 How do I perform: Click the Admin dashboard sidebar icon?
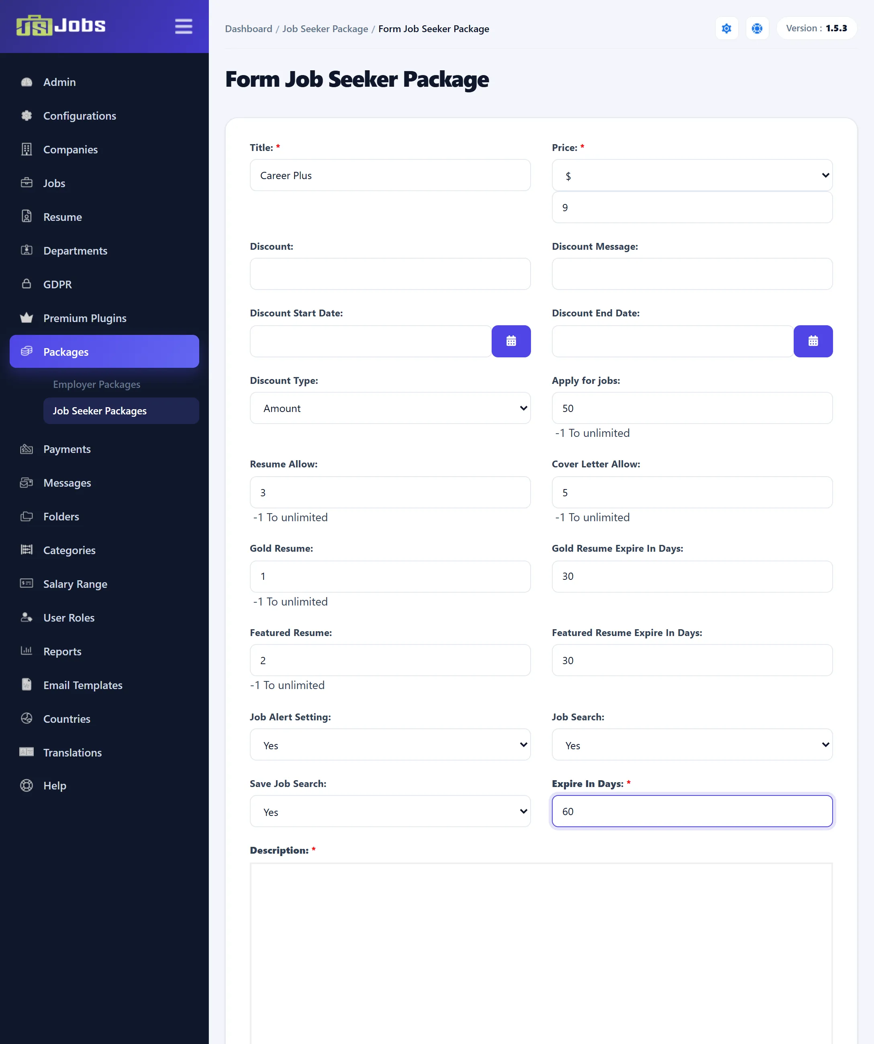coord(27,82)
